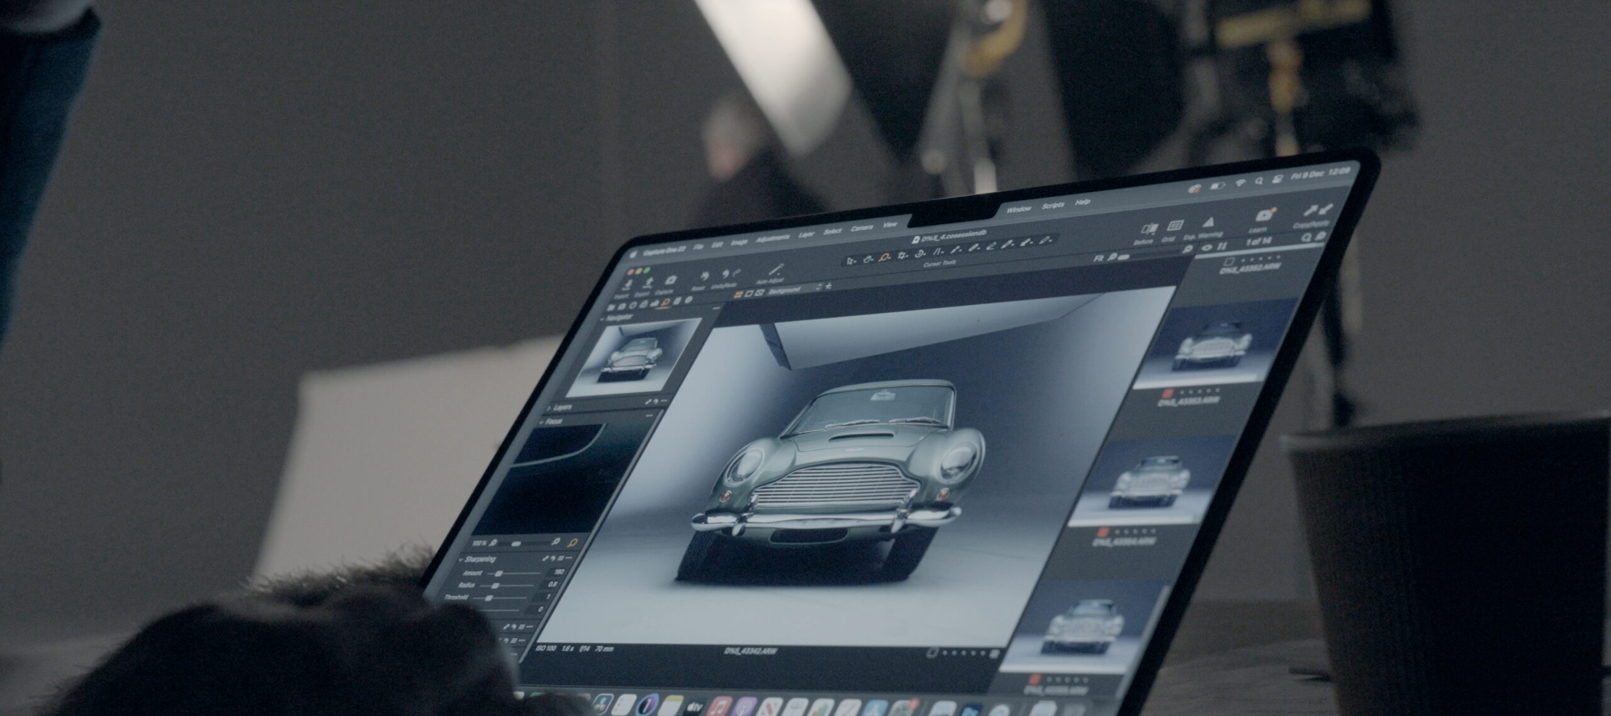Select the orange loupe cursor tool
The image size is (1611, 716).
tap(885, 257)
